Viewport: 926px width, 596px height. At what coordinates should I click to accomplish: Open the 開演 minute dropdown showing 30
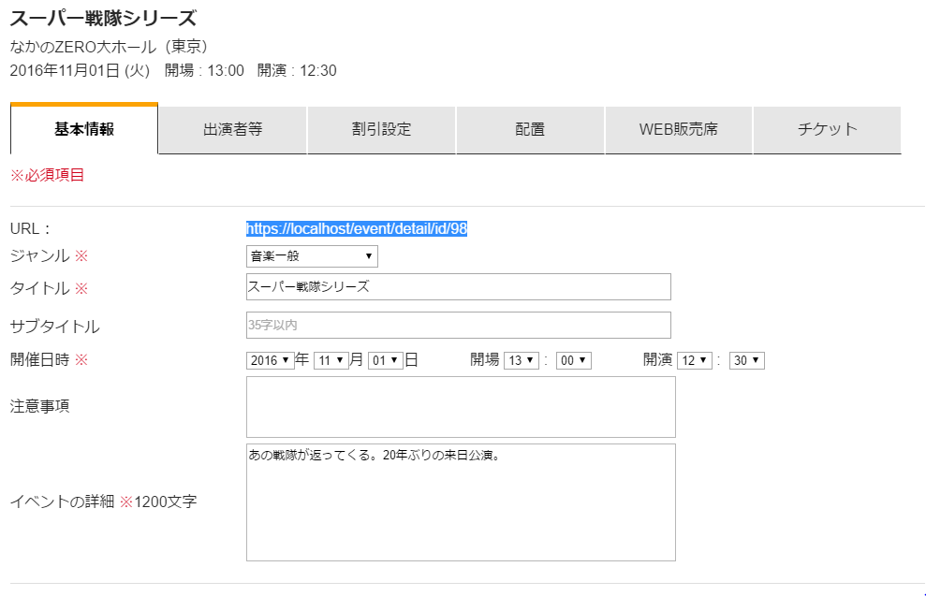pyautogui.click(x=747, y=359)
